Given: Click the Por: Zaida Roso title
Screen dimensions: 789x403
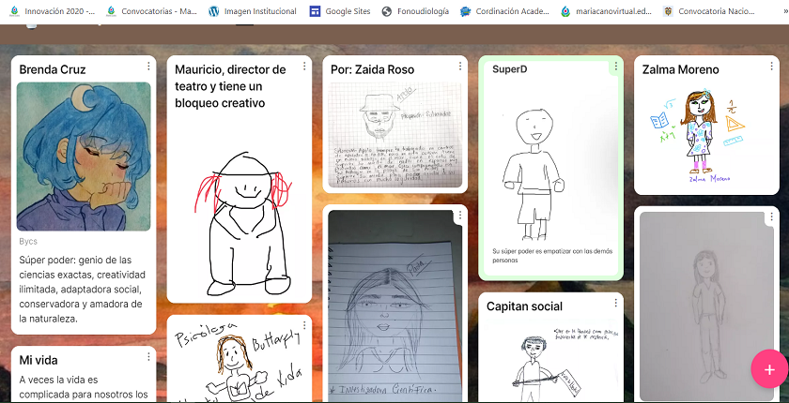Looking at the screenshot, I should [x=372, y=69].
